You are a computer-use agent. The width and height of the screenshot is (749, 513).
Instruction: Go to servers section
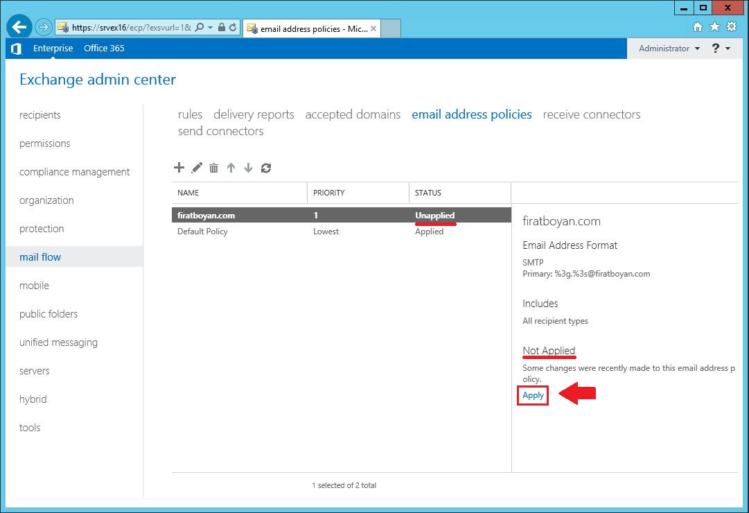click(x=35, y=371)
